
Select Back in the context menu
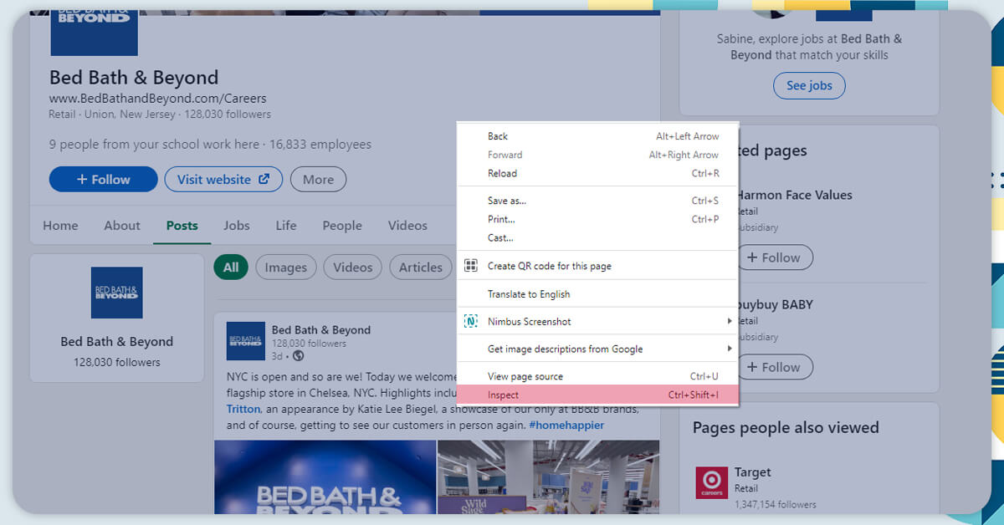(597, 136)
